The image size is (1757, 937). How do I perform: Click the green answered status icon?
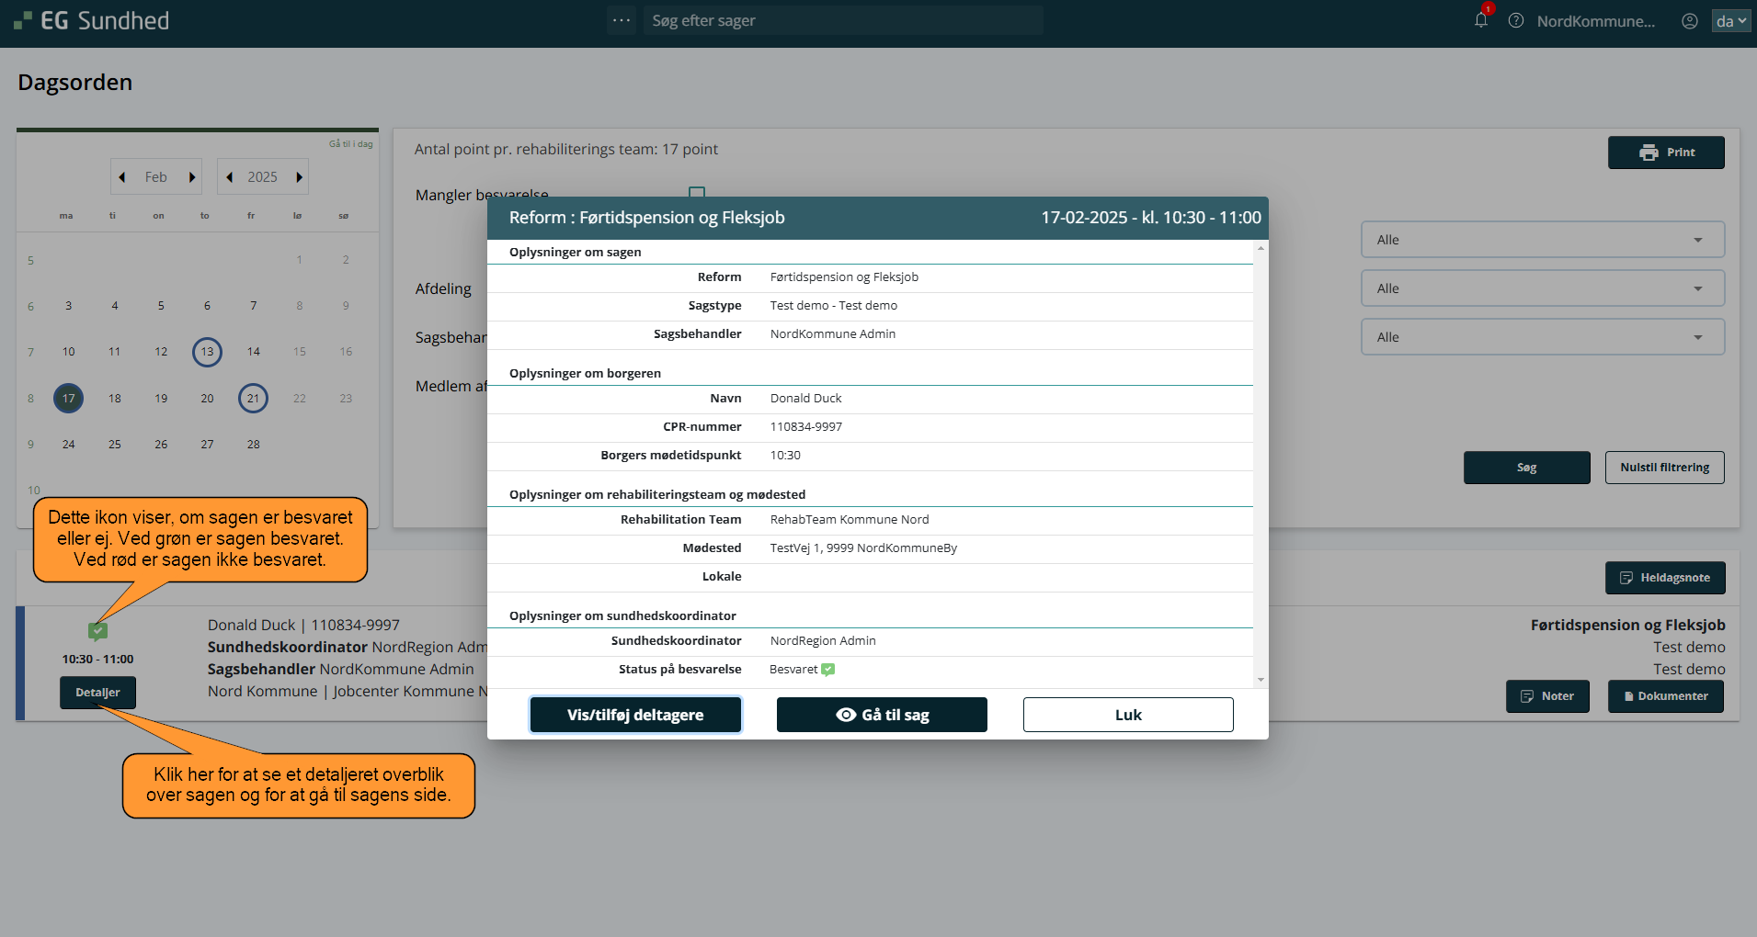coord(97,631)
